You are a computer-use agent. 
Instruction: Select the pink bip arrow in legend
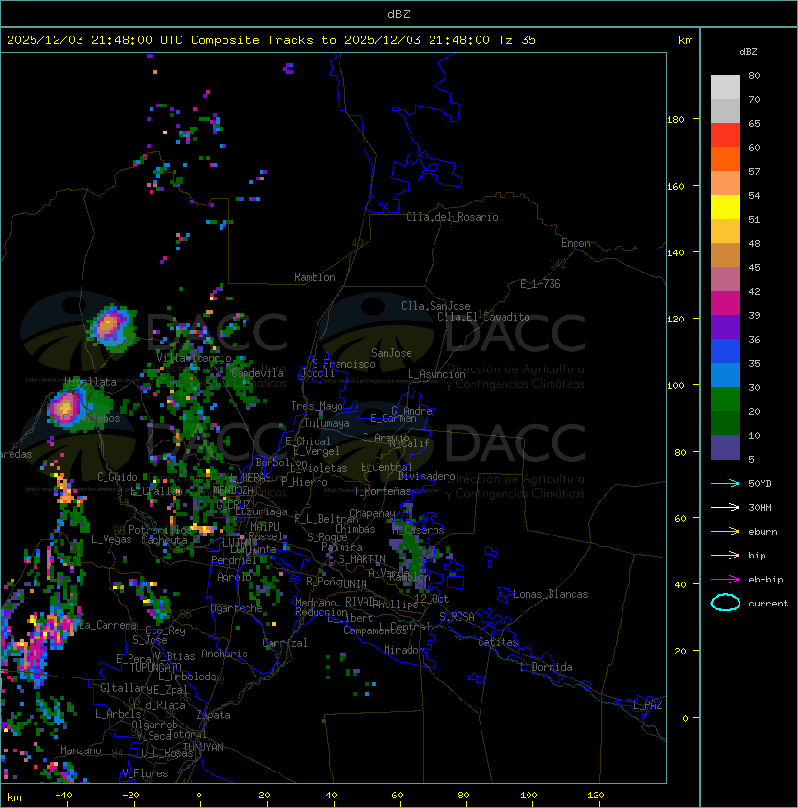coord(725,555)
